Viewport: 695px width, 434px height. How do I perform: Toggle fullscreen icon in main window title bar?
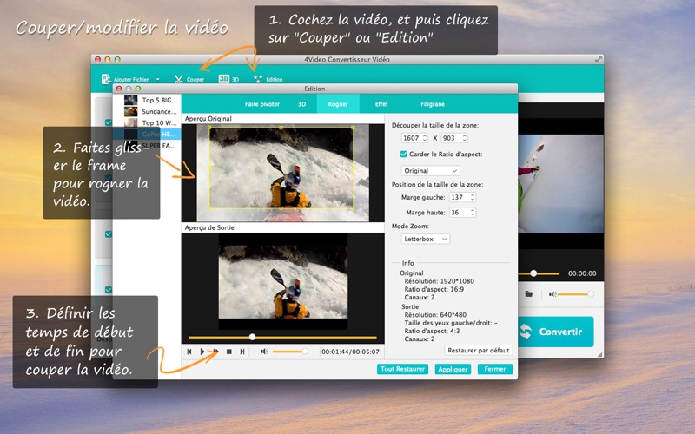(599, 59)
